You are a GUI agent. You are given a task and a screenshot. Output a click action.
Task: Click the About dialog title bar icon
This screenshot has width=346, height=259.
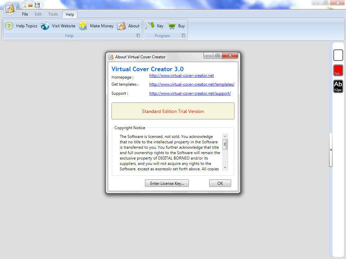point(111,57)
